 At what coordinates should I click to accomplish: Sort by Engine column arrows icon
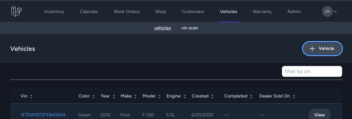point(185,96)
